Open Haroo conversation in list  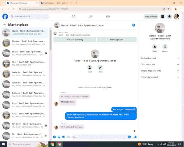25,32
